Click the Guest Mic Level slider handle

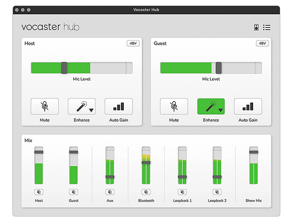coord(219,68)
